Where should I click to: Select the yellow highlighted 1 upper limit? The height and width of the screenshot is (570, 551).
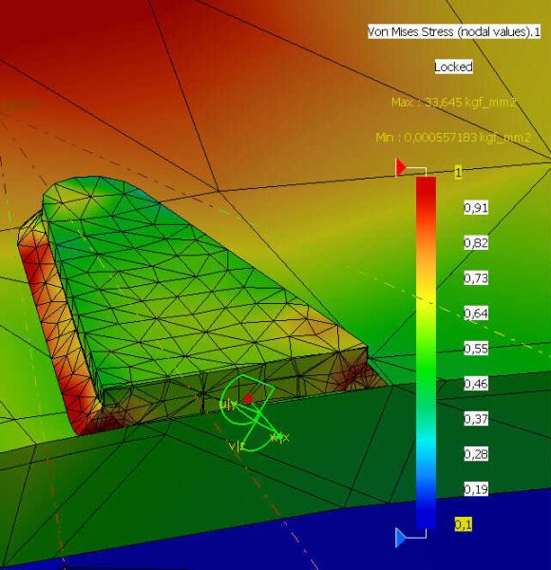pyautogui.click(x=458, y=172)
